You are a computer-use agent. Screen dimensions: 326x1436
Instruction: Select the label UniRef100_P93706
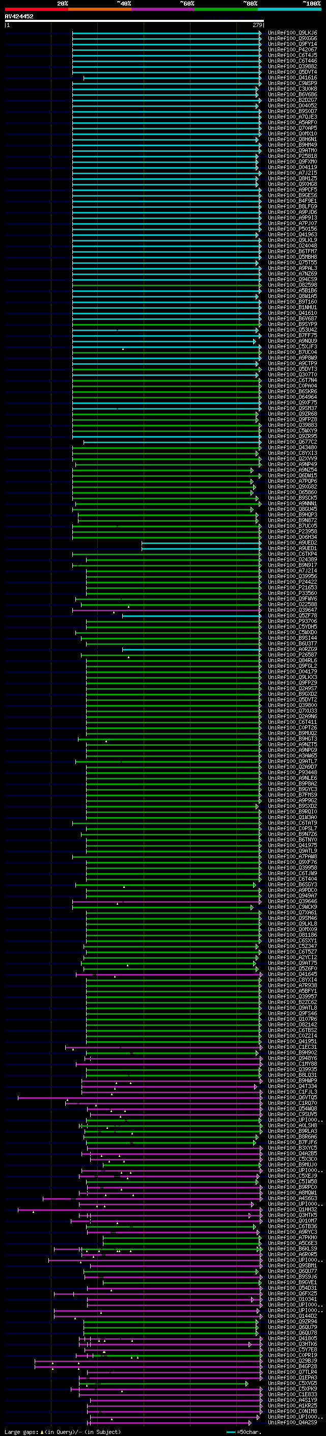pyautogui.click(x=292, y=621)
